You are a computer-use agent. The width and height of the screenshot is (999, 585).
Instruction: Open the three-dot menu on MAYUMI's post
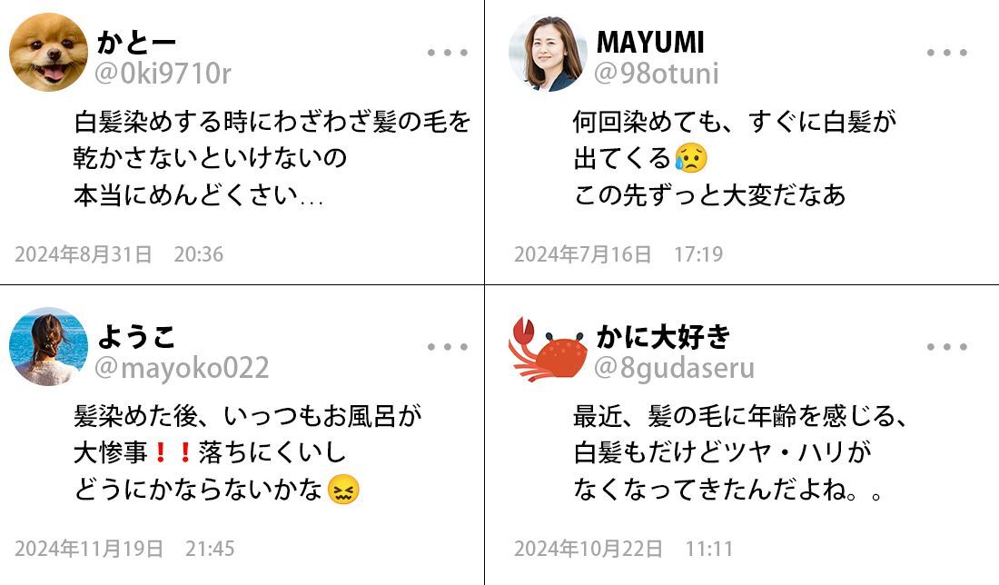(x=946, y=53)
